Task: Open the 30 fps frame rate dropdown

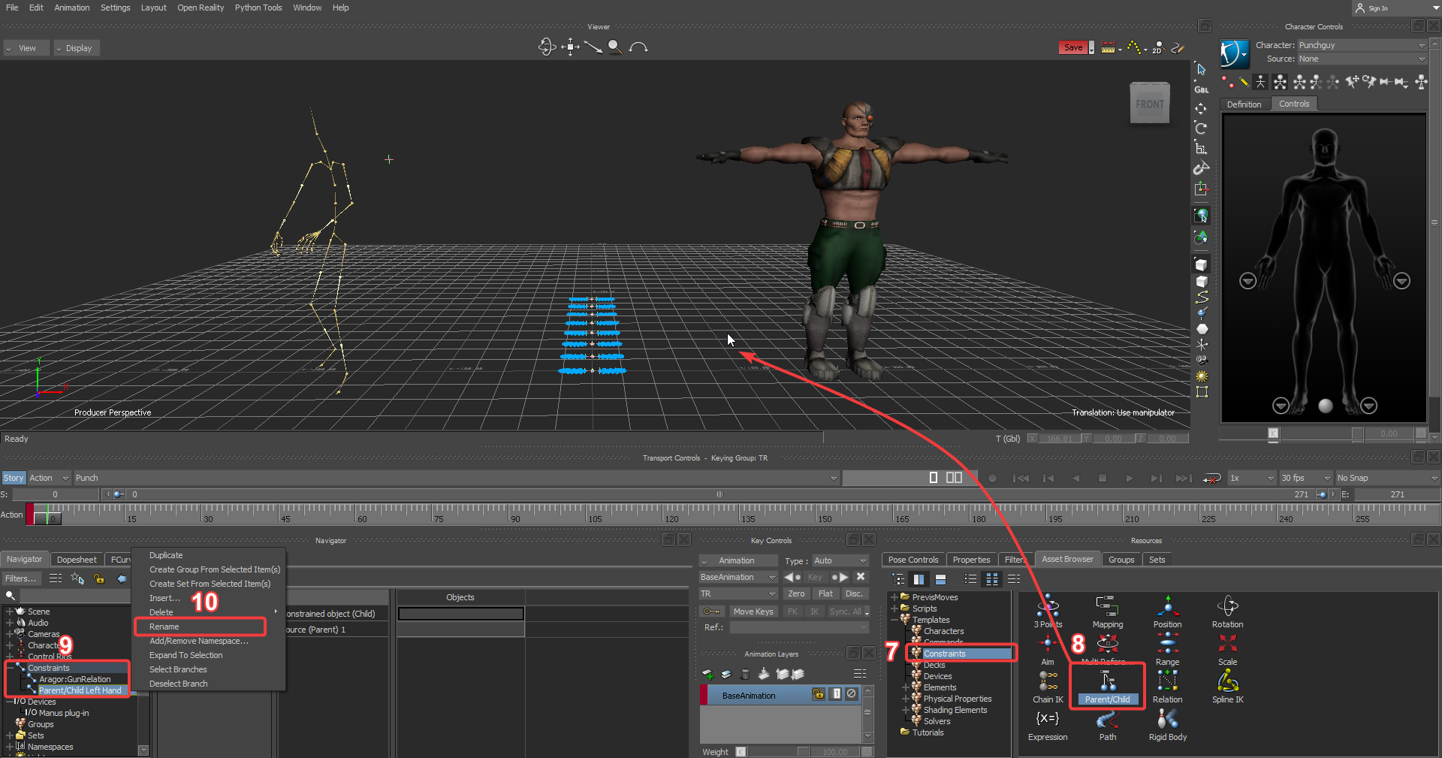Action: point(1306,478)
